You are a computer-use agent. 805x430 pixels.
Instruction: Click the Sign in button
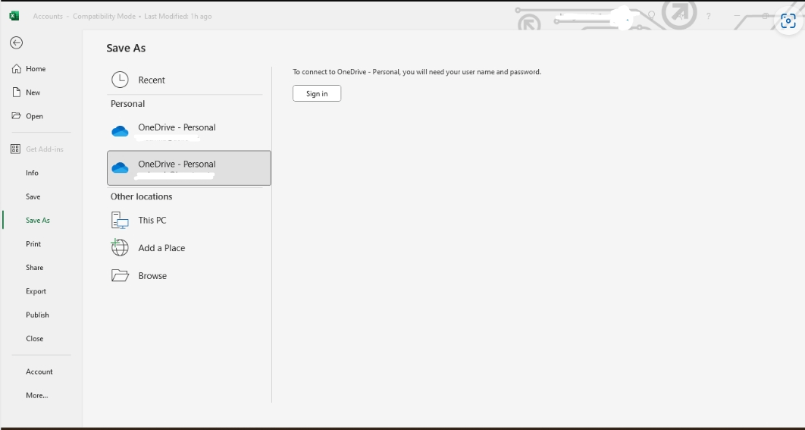click(317, 93)
